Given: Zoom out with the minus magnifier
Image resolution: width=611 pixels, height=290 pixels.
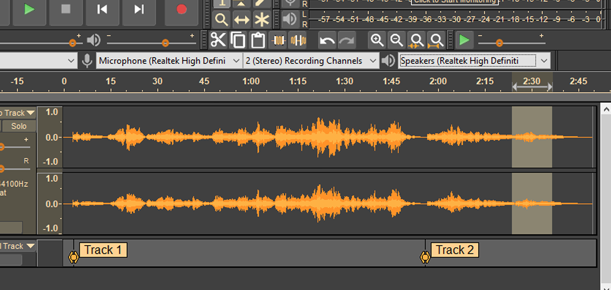Looking at the screenshot, I should tap(397, 40).
